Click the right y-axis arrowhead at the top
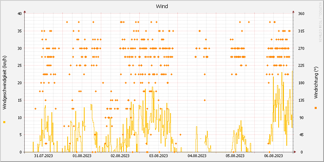The width and height of the screenshot is (324, 162). pyautogui.click(x=293, y=12)
